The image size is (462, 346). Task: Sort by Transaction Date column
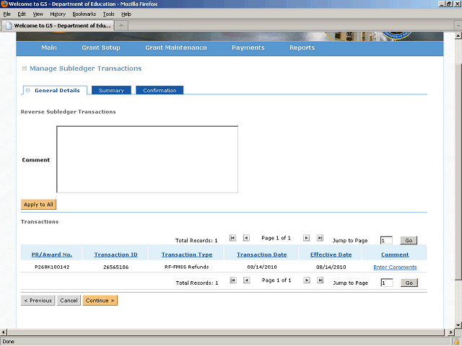(x=261, y=254)
